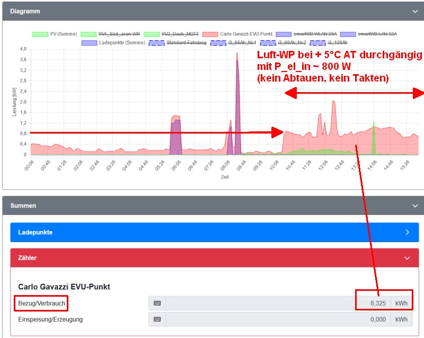Select the 0,000 kWh value field
424x338 pixels.
(x=278, y=319)
